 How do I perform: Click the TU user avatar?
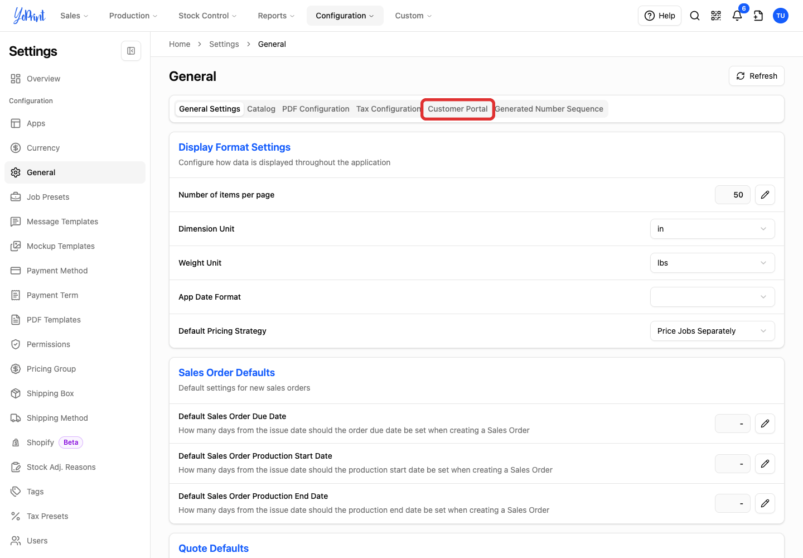pyautogui.click(x=781, y=16)
